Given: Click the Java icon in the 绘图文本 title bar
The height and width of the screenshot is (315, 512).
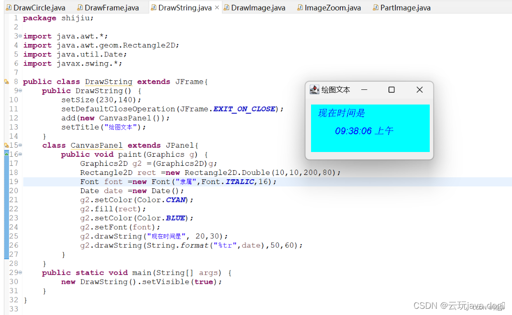Looking at the screenshot, I should point(314,89).
